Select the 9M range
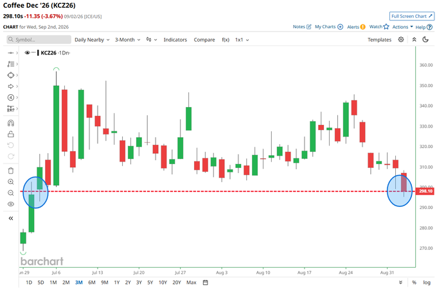Screen dimensions: 437x289 click(x=105, y=283)
